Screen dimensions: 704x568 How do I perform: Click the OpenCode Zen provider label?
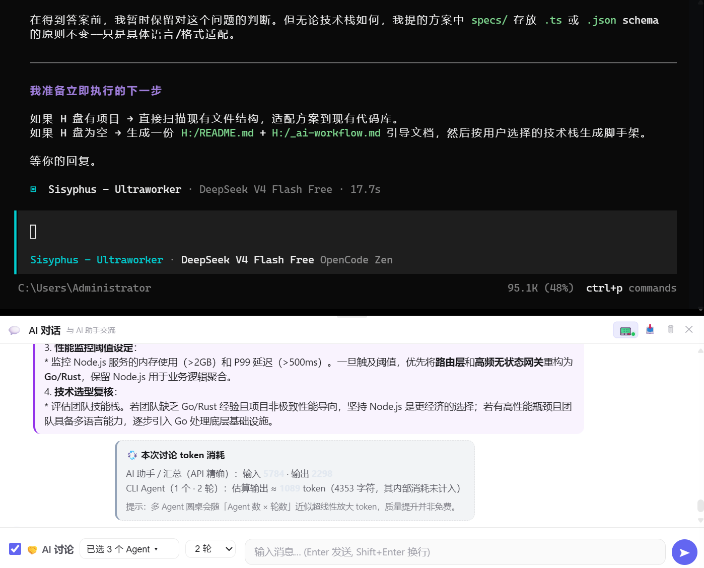(356, 260)
